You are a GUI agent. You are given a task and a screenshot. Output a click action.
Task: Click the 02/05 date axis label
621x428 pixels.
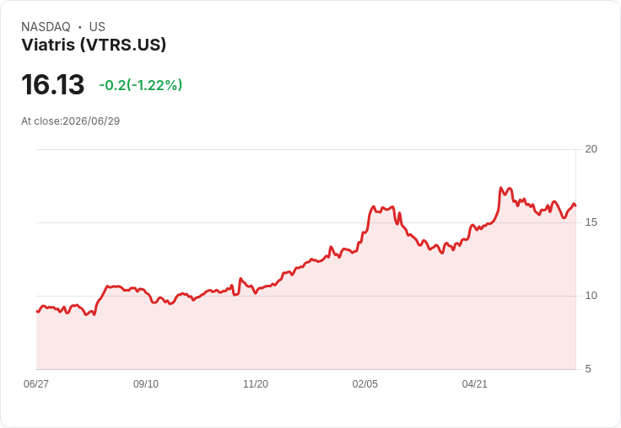coord(365,383)
